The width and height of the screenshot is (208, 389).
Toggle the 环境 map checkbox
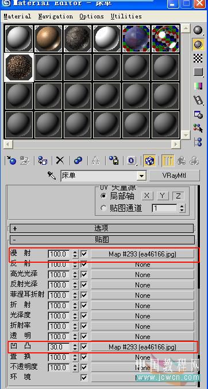pos(84,378)
